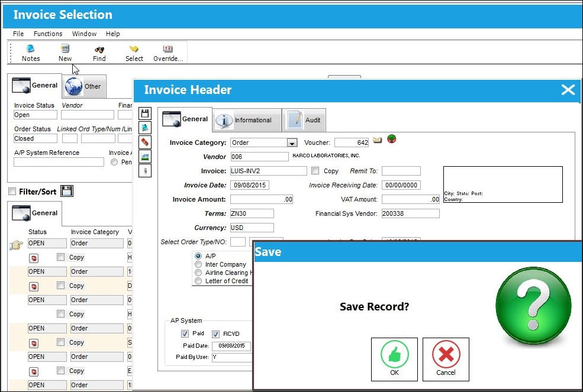Create a new invoice with New toolbar button
The height and width of the screenshot is (392, 583).
65,53
